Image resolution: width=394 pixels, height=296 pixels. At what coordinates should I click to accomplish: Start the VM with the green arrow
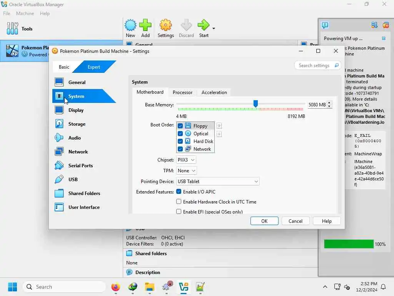coord(204,25)
